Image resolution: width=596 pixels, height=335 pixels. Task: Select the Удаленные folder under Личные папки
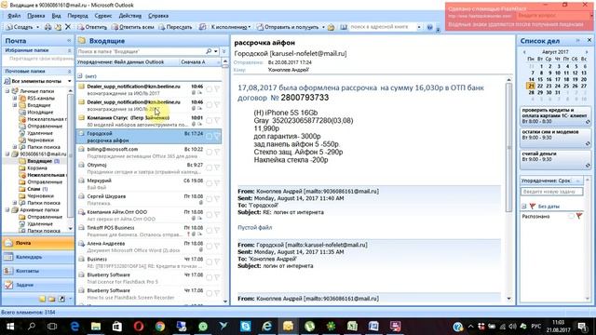click(39, 133)
